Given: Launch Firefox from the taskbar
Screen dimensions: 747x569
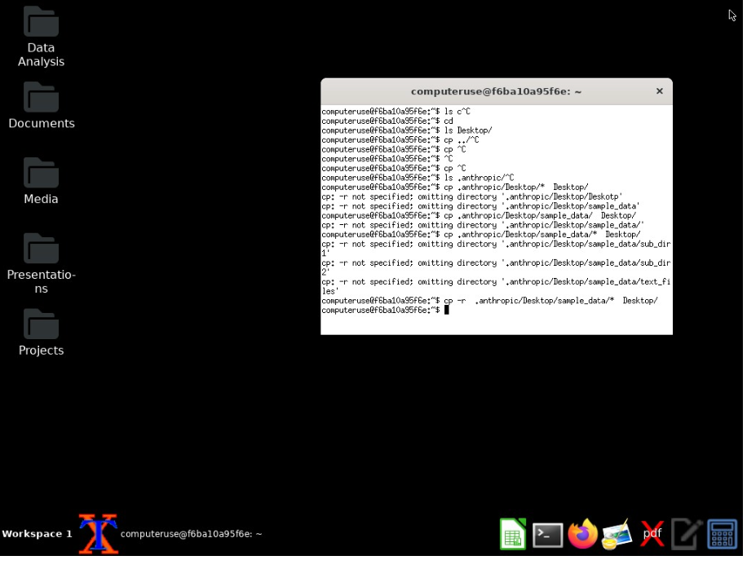Looking at the screenshot, I should pos(584,536).
